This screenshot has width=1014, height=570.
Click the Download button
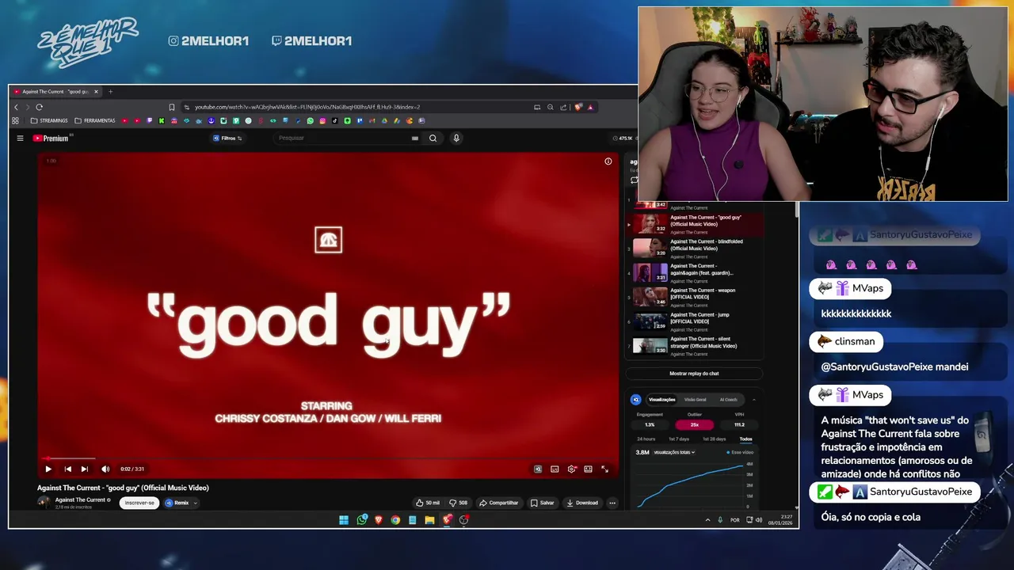[x=582, y=503]
